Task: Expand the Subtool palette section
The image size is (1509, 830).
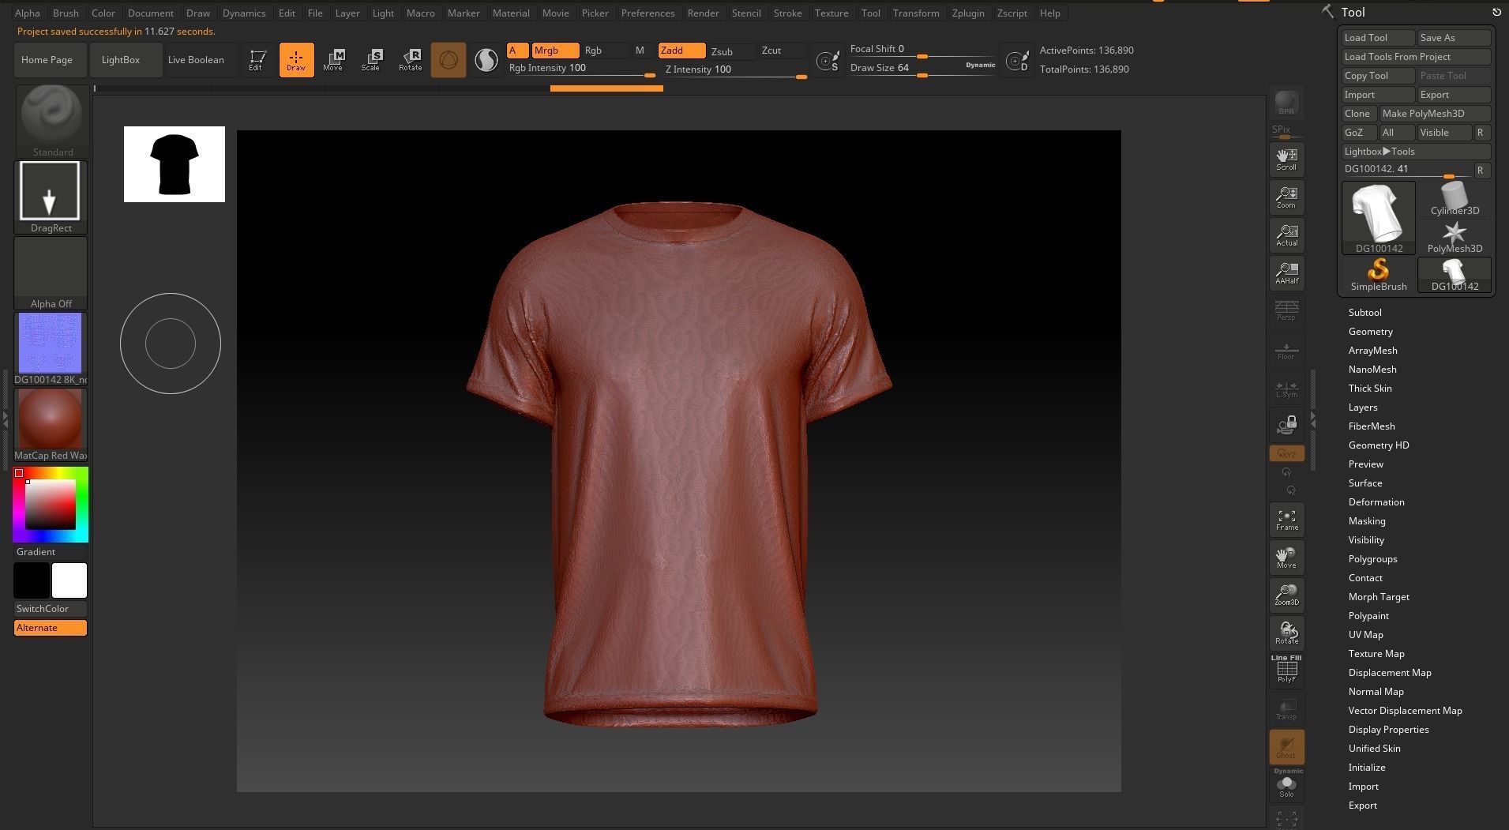Action: point(1364,313)
